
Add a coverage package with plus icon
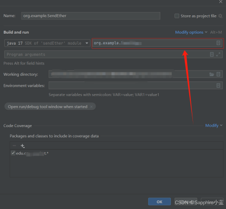coord(23,146)
